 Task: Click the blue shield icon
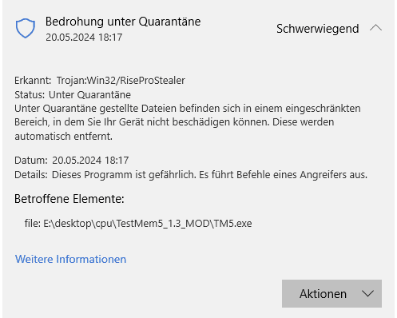coord(26,28)
